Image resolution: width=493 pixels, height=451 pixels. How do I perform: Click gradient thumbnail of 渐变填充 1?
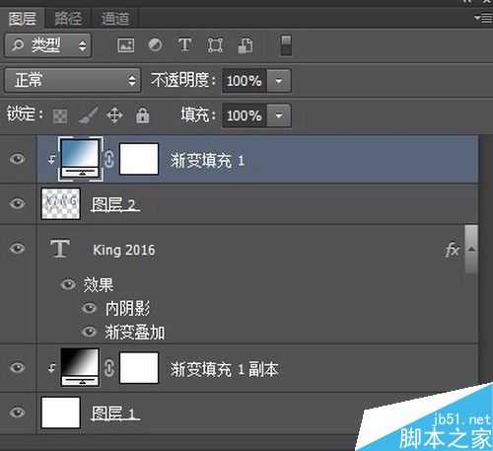coord(80,159)
